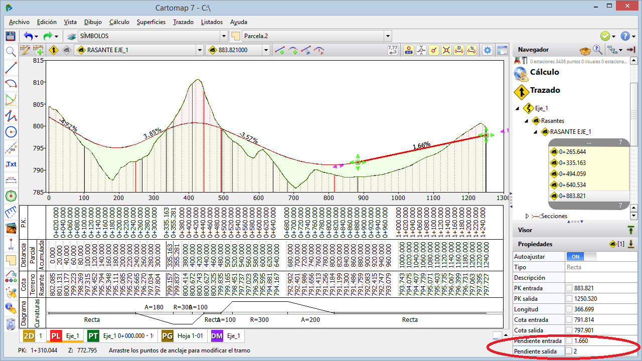Image resolution: width=642 pixels, height=361 pixels.
Task: Click the magnifying glass zoom tool
Action: (x=11, y=51)
